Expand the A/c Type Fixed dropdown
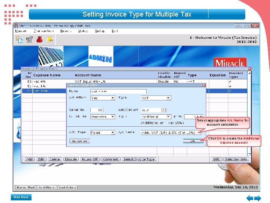 pyautogui.click(x=112, y=133)
